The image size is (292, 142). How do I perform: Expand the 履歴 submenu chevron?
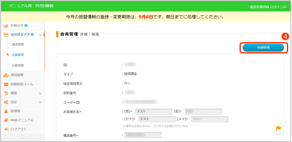[x=40, y=93]
